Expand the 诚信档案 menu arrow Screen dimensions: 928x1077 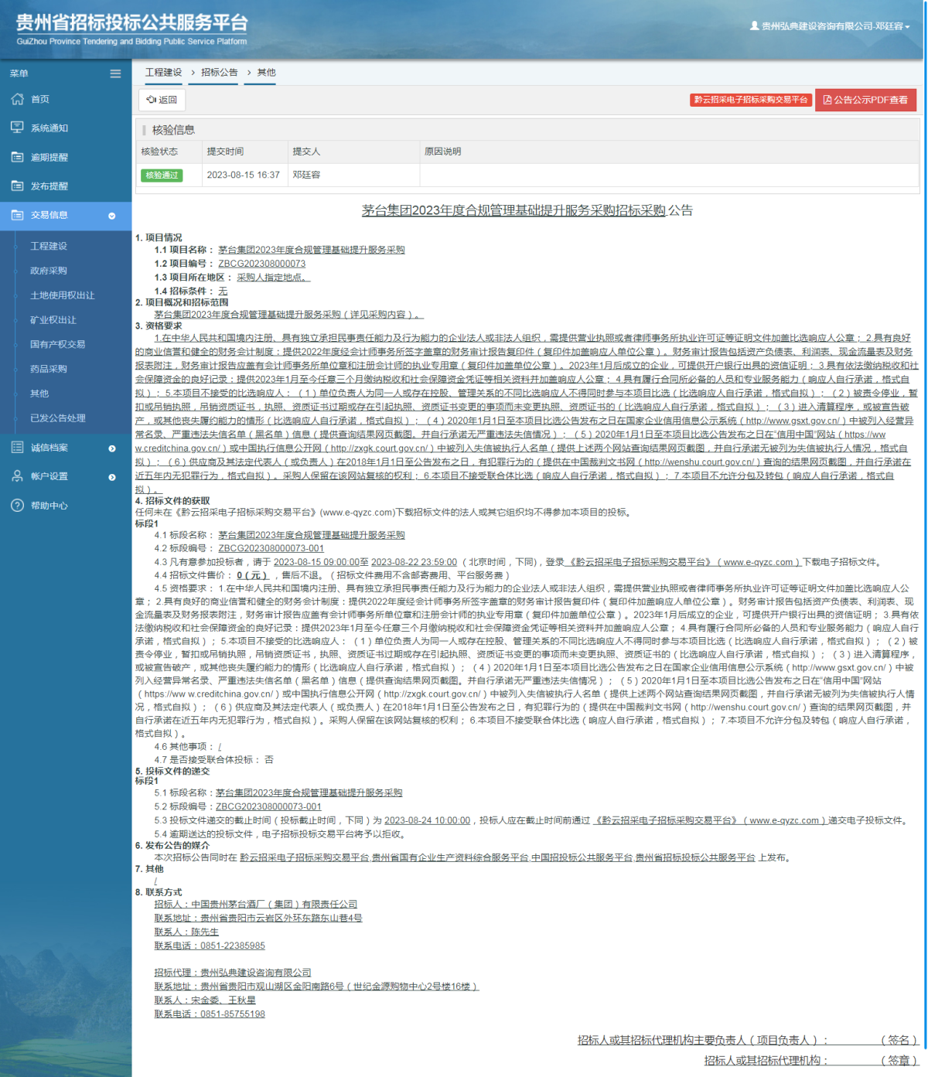click(111, 448)
